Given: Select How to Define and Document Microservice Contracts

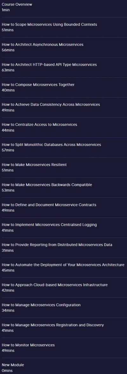Looking at the screenshot, I should click(63, 207).
